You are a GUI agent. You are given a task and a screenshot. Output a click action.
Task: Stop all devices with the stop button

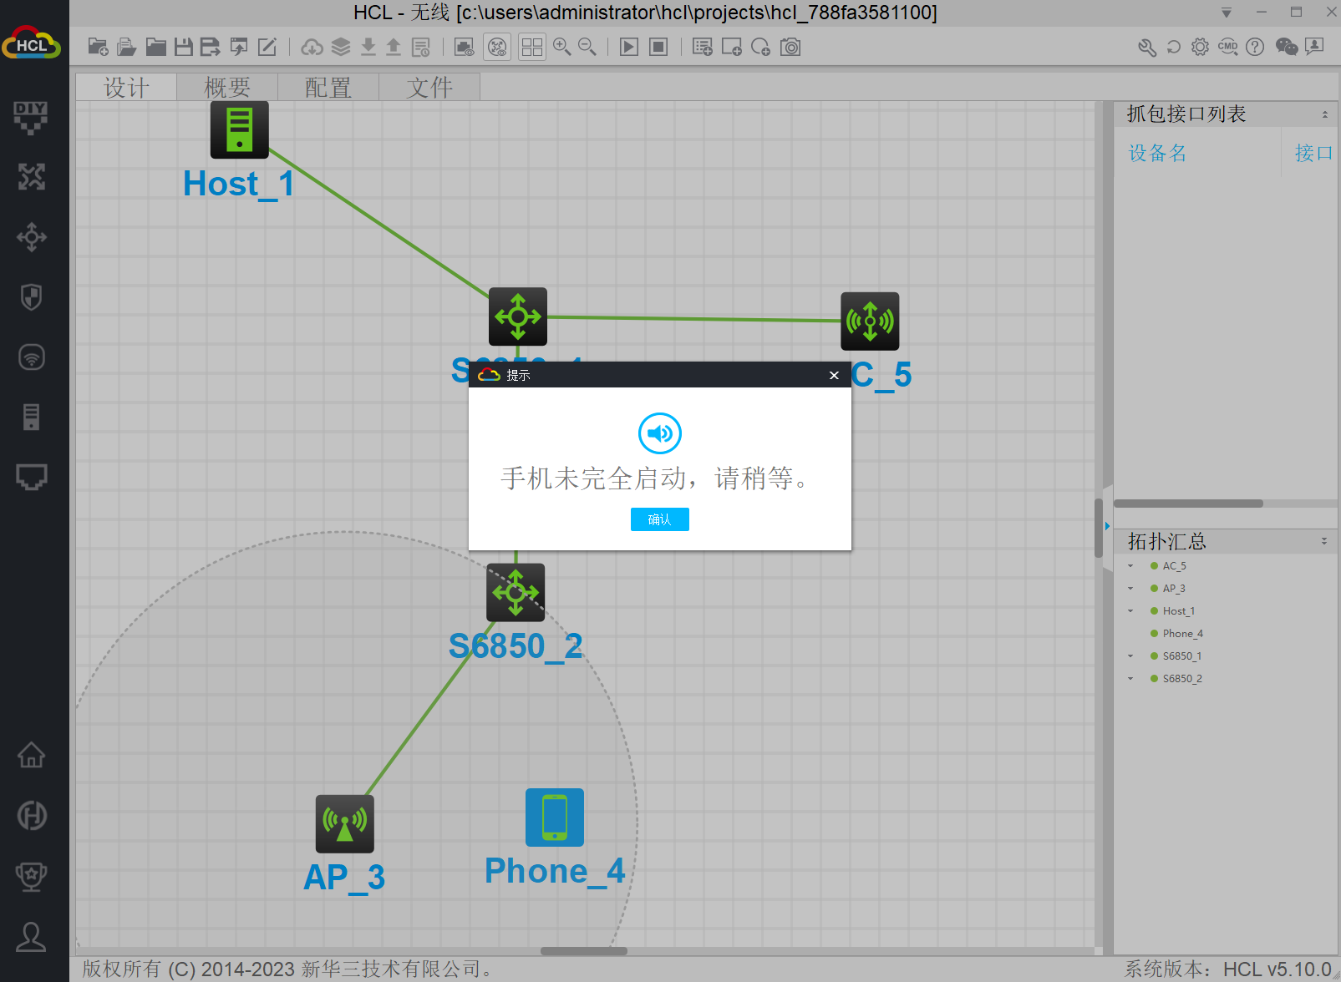coord(658,47)
